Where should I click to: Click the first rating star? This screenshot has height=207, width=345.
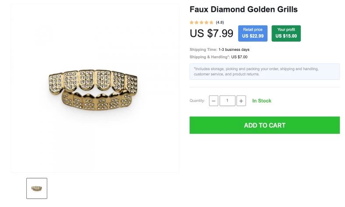pyautogui.click(x=192, y=22)
